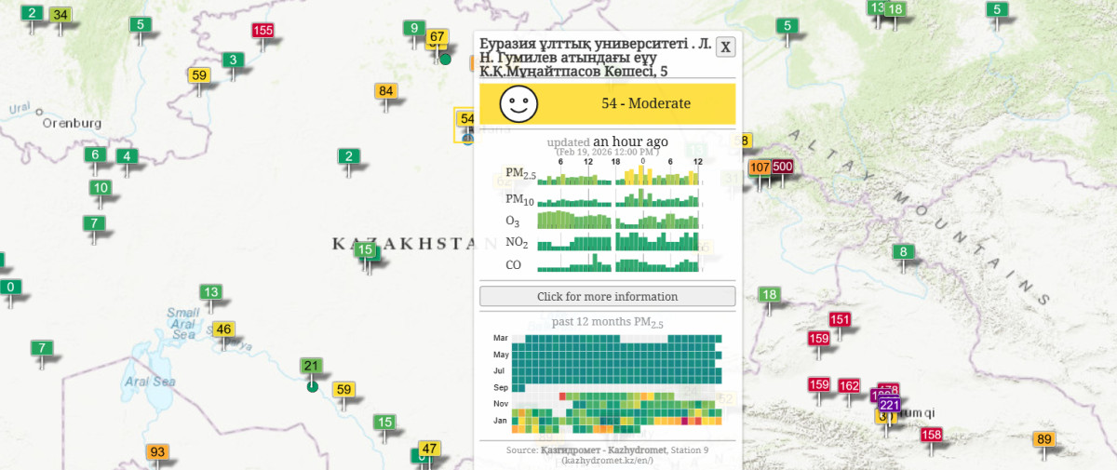Close the station popup with X

[726, 47]
